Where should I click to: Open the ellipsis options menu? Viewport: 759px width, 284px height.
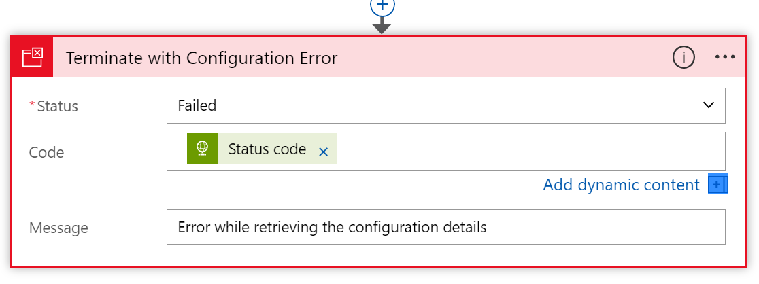pyautogui.click(x=725, y=58)
